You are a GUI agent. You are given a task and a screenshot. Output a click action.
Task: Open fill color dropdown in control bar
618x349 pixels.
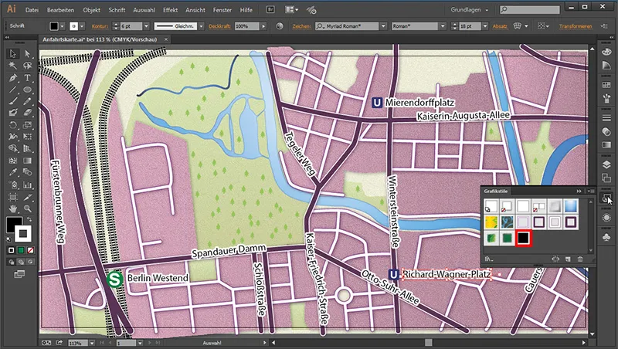point(63,26)
